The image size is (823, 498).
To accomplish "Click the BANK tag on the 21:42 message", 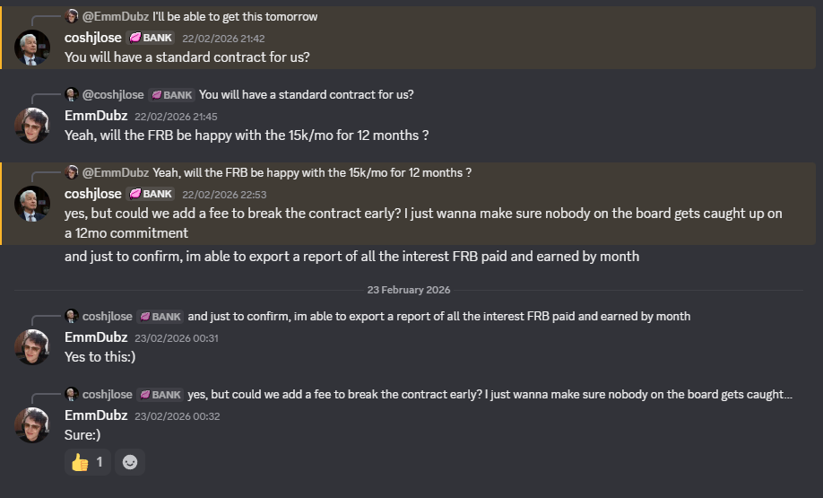I will tap(151, 38).
